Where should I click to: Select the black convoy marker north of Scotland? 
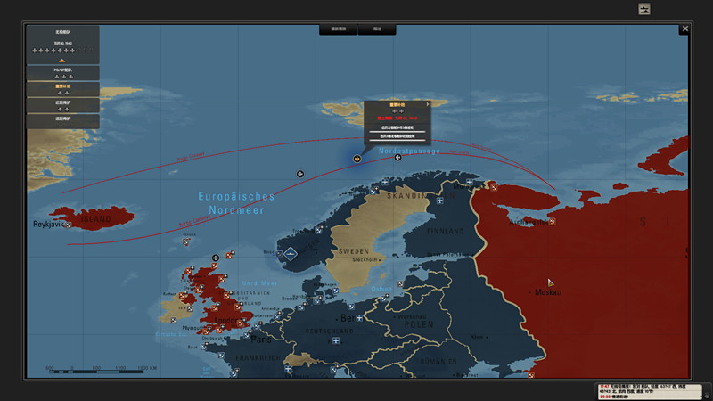(x=216, y=258)
